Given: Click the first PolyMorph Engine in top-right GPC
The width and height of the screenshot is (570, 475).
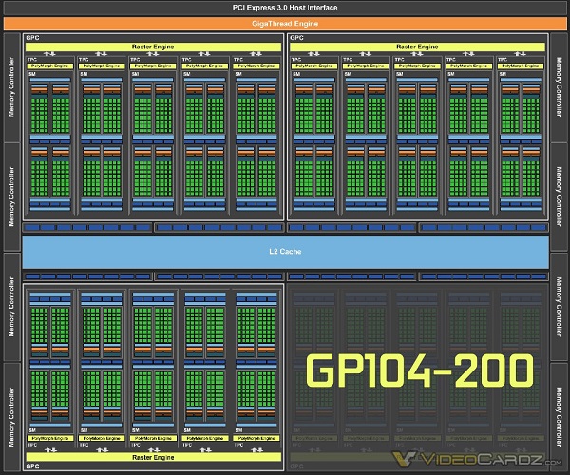Looking at the screenshot, I should point(314,66).
